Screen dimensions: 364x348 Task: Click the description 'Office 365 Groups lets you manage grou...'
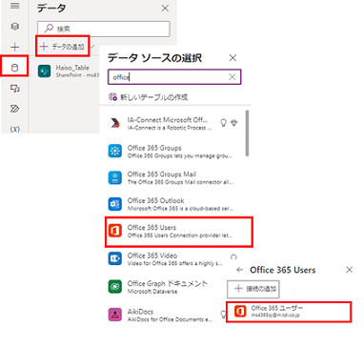pos(180,155)
